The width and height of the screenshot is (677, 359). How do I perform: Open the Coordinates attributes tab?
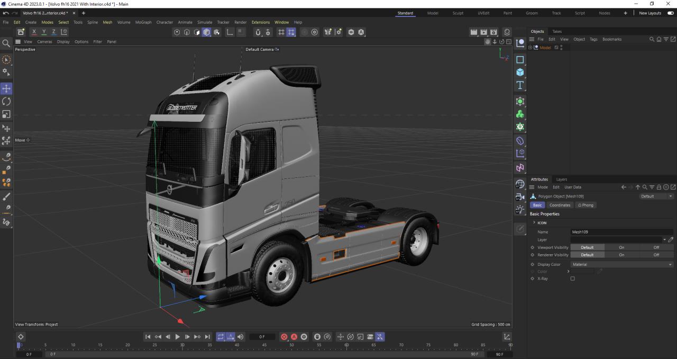(560, 205)
